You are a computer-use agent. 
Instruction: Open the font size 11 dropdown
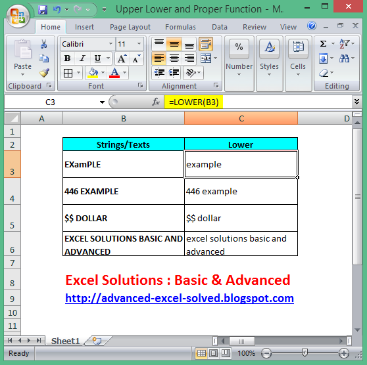pyautogui.click(x=139, y=44)
